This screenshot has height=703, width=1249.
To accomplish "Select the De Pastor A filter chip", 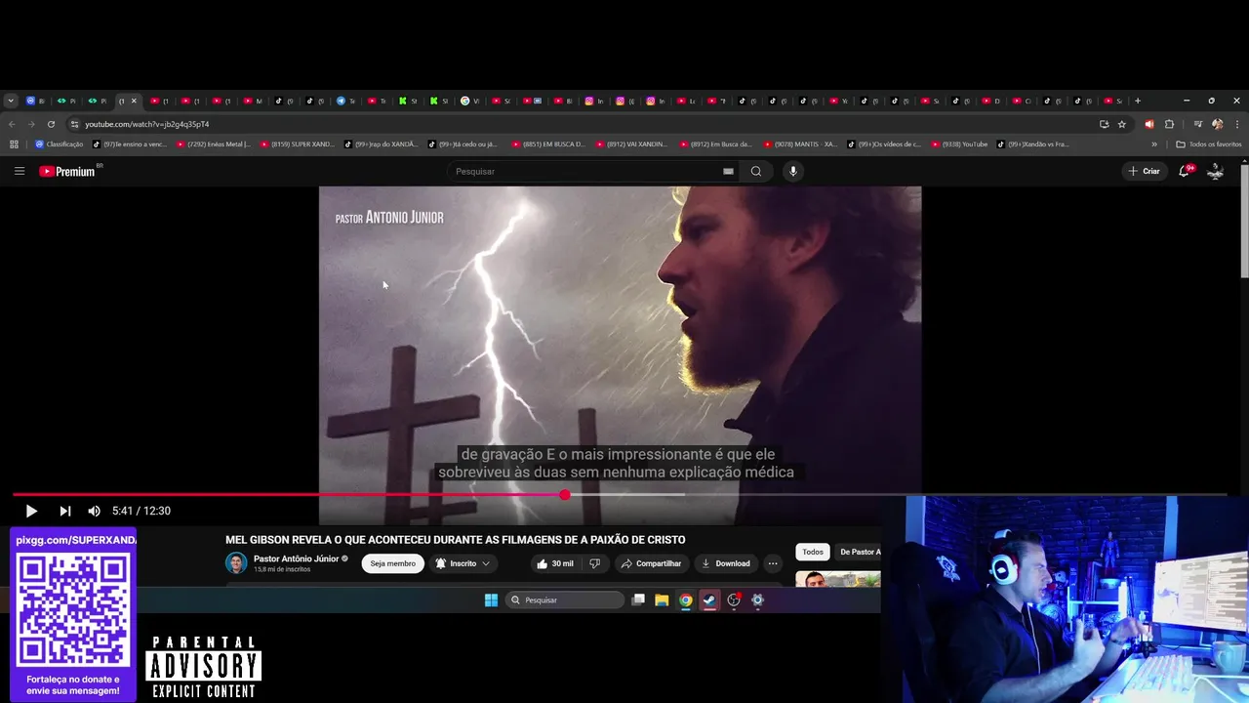I will click(859, 552).
